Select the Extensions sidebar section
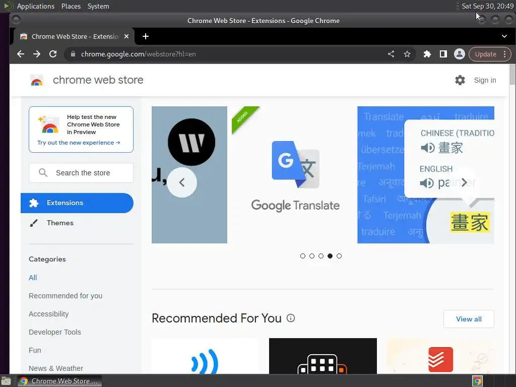Image resolution: width=516 pixels, height=387 pixels. [x=77, y=203]
